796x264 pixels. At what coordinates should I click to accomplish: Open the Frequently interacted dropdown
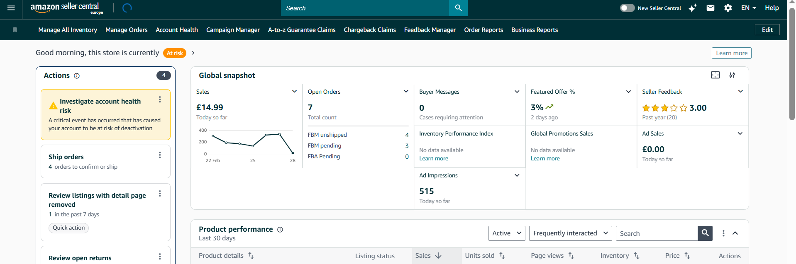[x=570, y=233]
